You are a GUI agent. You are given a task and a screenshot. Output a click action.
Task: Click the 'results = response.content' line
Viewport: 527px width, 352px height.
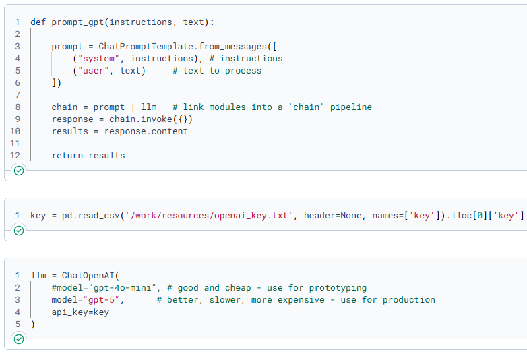click(120, 131)
